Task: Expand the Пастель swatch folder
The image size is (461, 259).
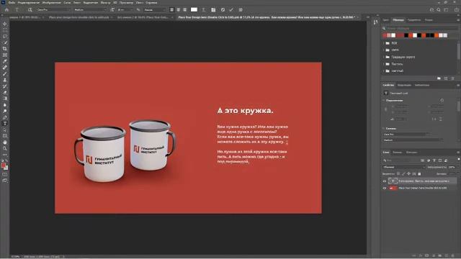Action: pos(384,64)
